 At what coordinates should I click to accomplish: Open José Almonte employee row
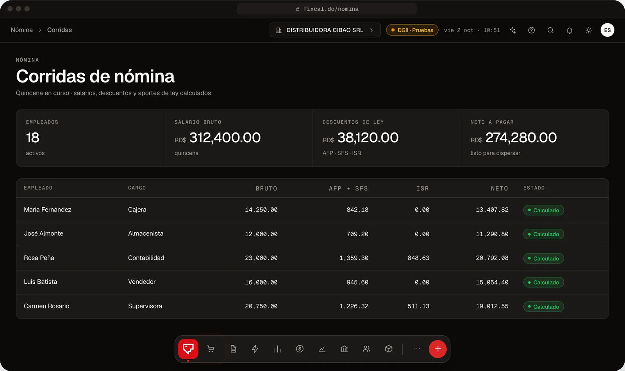click(312, 234)
